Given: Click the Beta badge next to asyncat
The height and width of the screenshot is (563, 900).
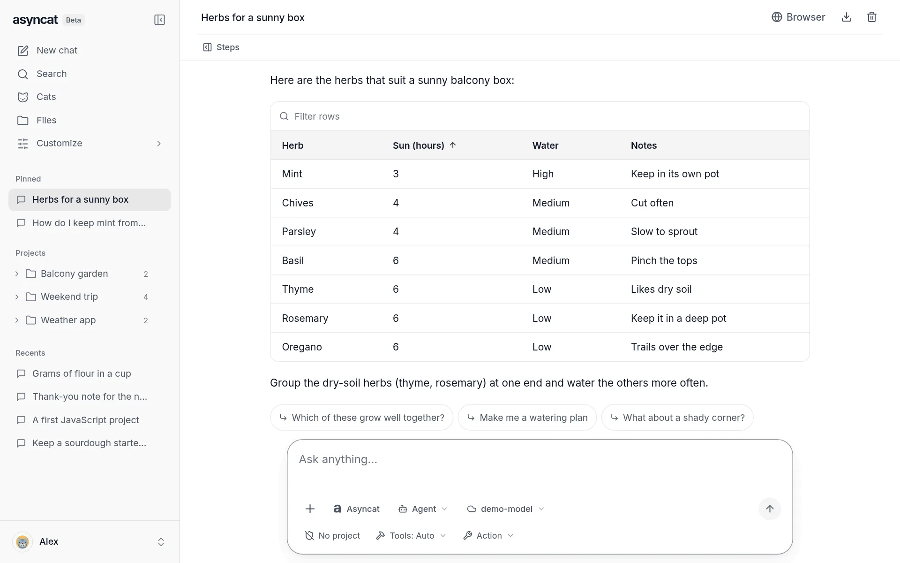Looking at the screenshot, I should pos(73,20).
